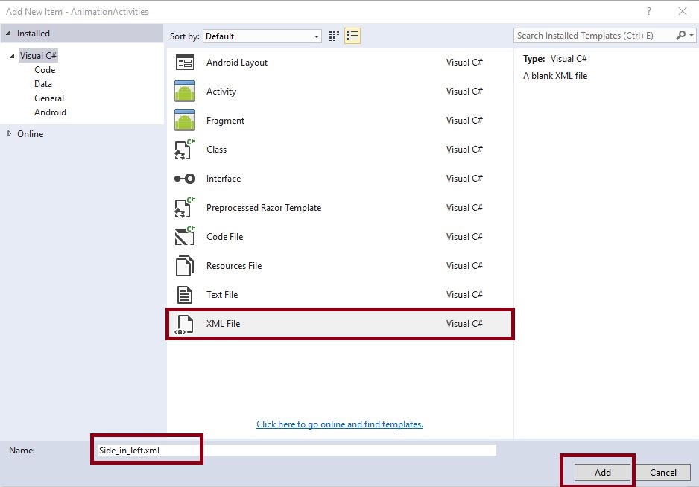Select Fragment template name
699x487 pixels.
tap(225, 121)
